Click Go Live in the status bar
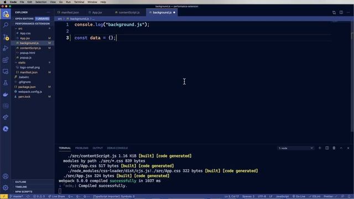354x199 pixels. point(299,197)
